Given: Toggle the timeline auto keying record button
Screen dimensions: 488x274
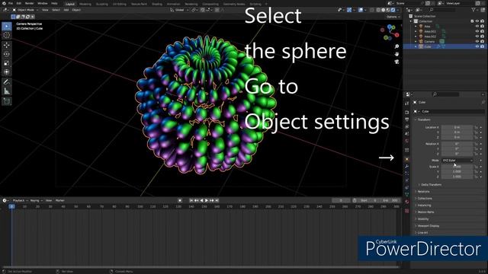Looking at the screenshot, I should (180, 200).
